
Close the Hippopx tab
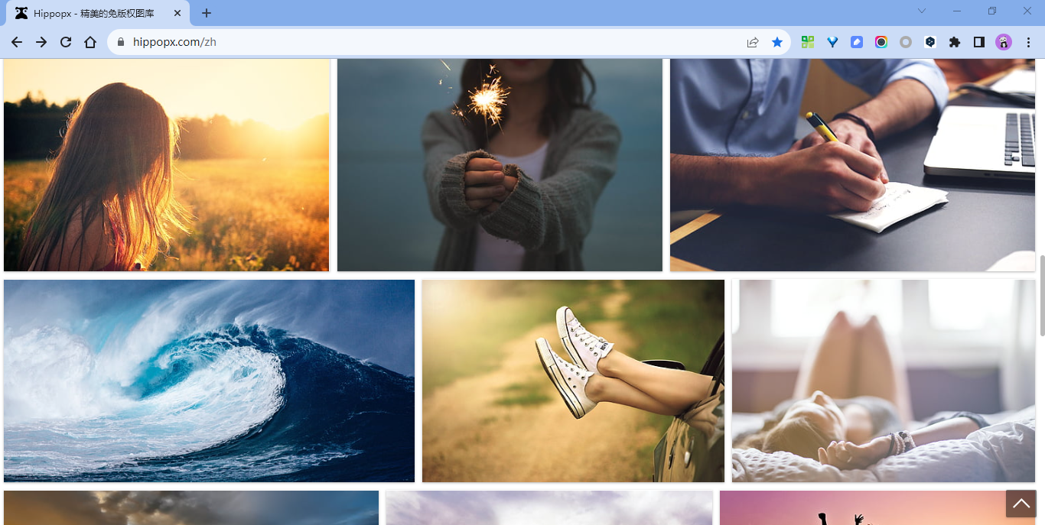coord(177,13)
